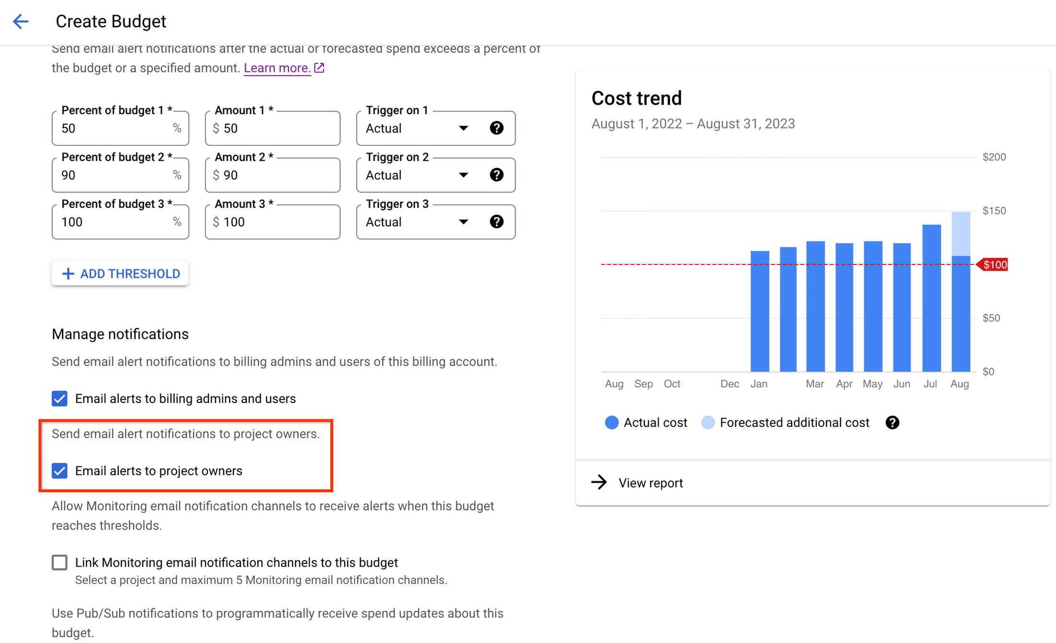
Task: Toggle Email alerts to project owners checkbox
Action: tap(60, 470)
